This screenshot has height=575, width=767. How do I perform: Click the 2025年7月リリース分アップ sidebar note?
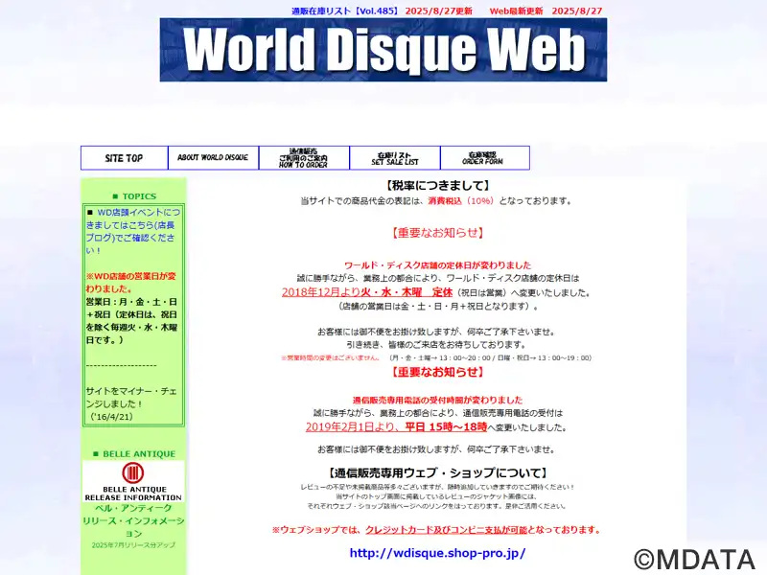tap(133, 545)
